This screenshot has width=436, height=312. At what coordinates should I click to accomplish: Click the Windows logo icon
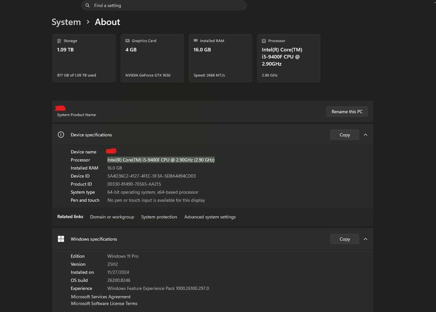(x=61, y=239)
